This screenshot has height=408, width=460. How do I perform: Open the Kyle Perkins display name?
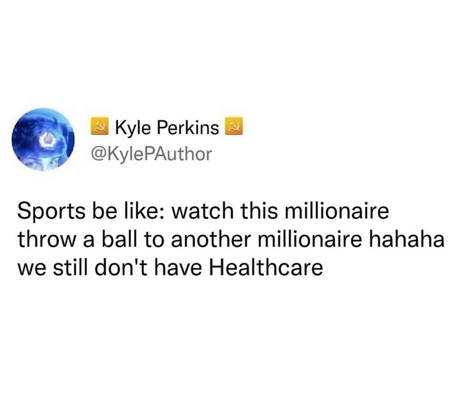(x=167, y=127)
